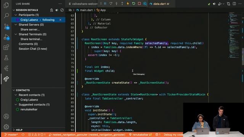Select renukakelkar suggested contact

(x=29, y=109)
